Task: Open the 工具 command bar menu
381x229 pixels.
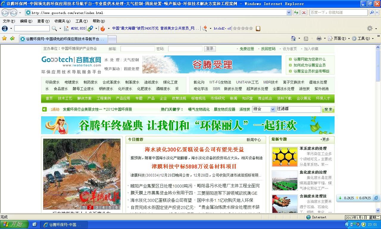Action: [x=363, y=38]
